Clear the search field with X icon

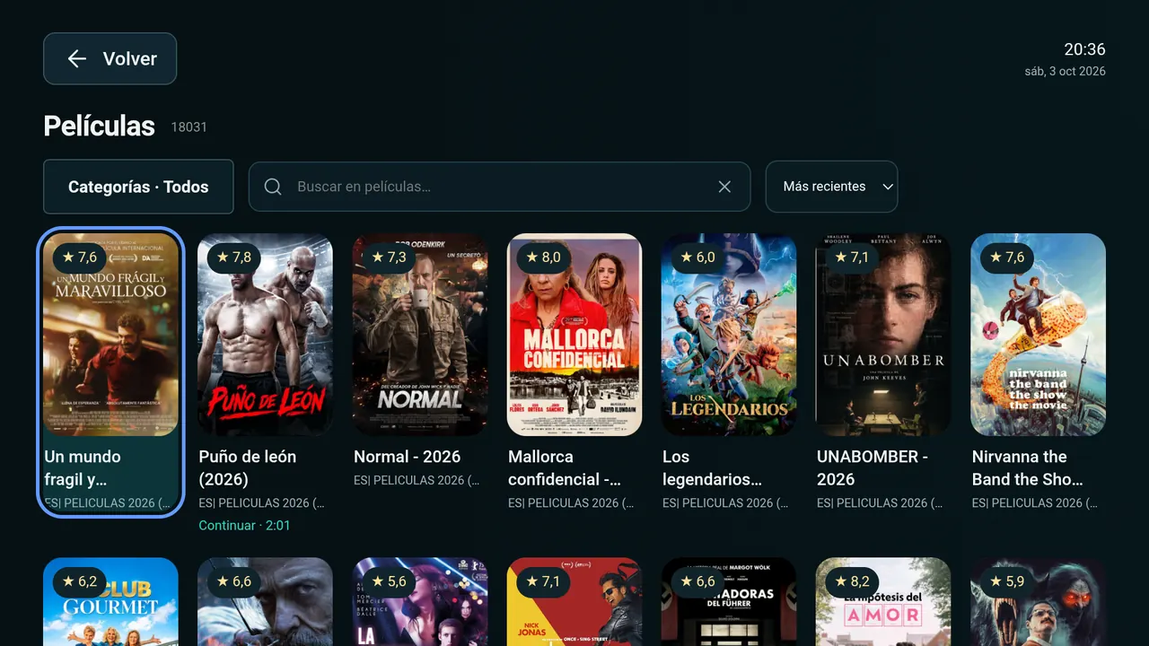point(724,187)
